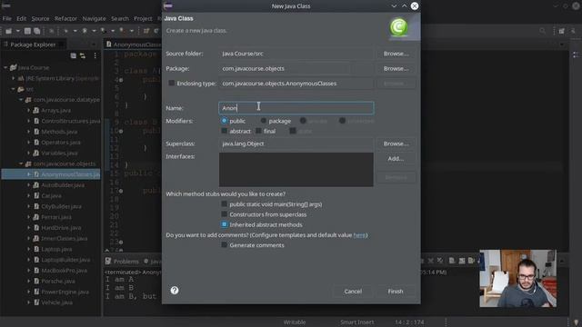Click the Save toolbar icon in Eclipse
582x327 pixels.
pos(27,31)
